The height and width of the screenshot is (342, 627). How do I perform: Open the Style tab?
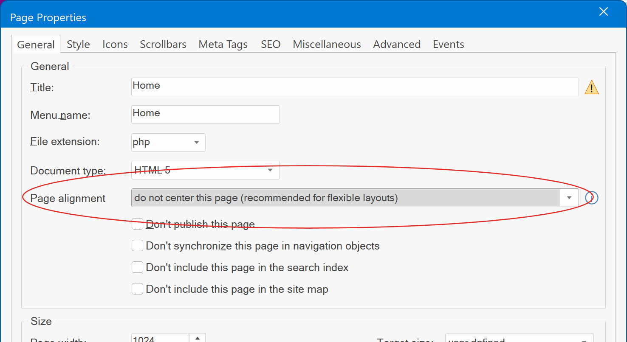[x=78, y=45]
